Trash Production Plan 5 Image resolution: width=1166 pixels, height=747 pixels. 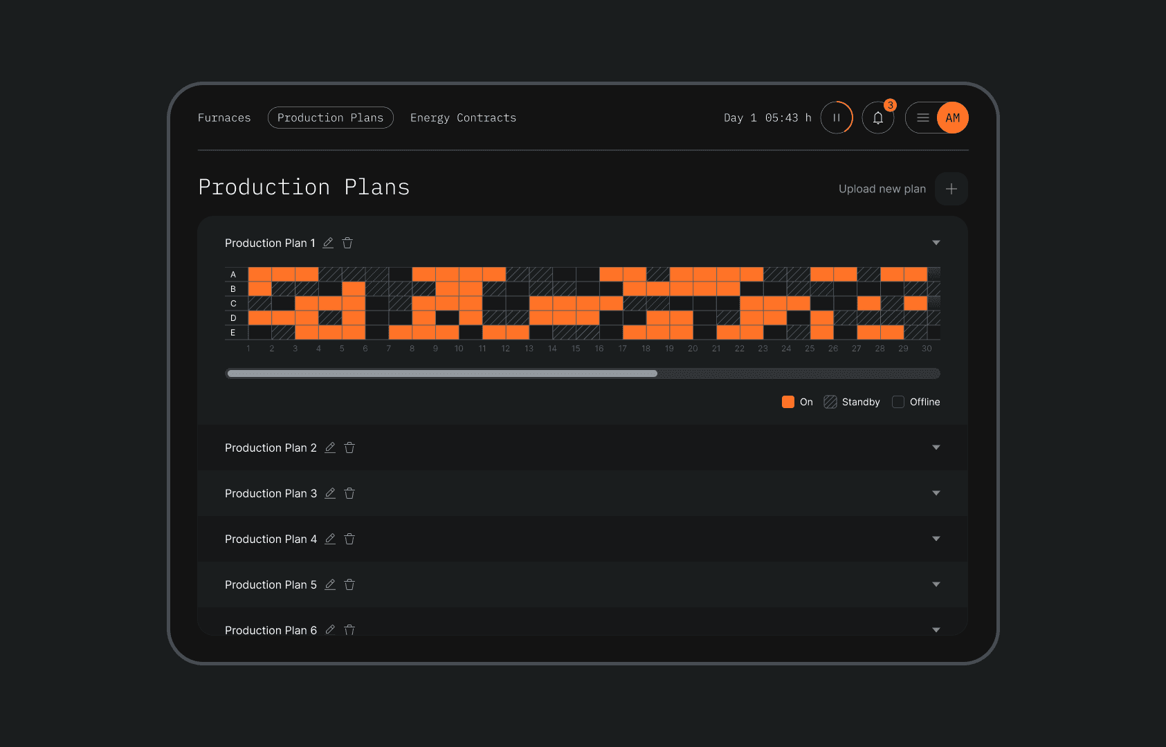point(349,584)
